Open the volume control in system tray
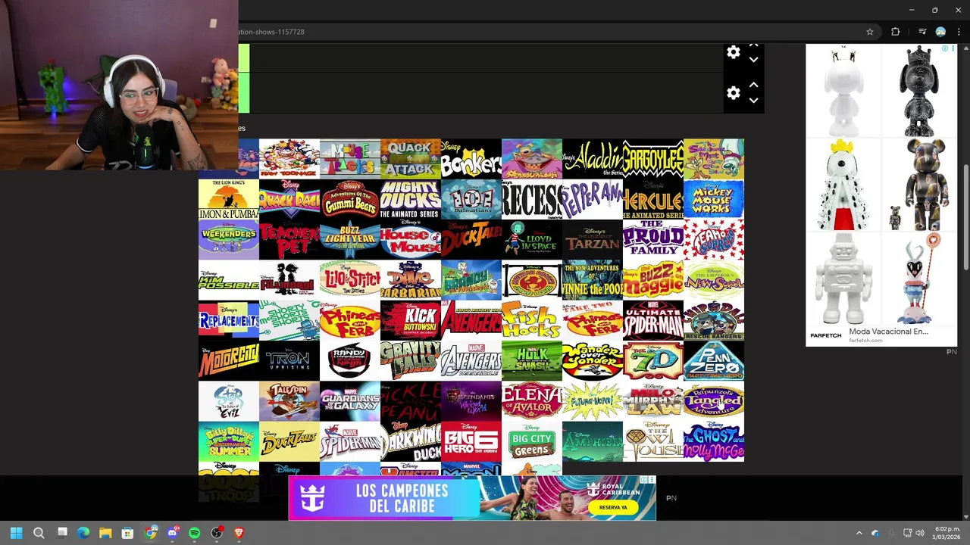 [920, 533]
